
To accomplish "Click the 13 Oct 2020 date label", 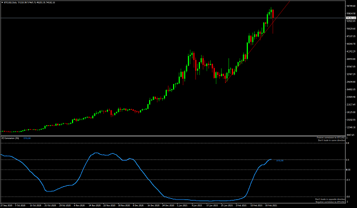I will pos(35,206).
